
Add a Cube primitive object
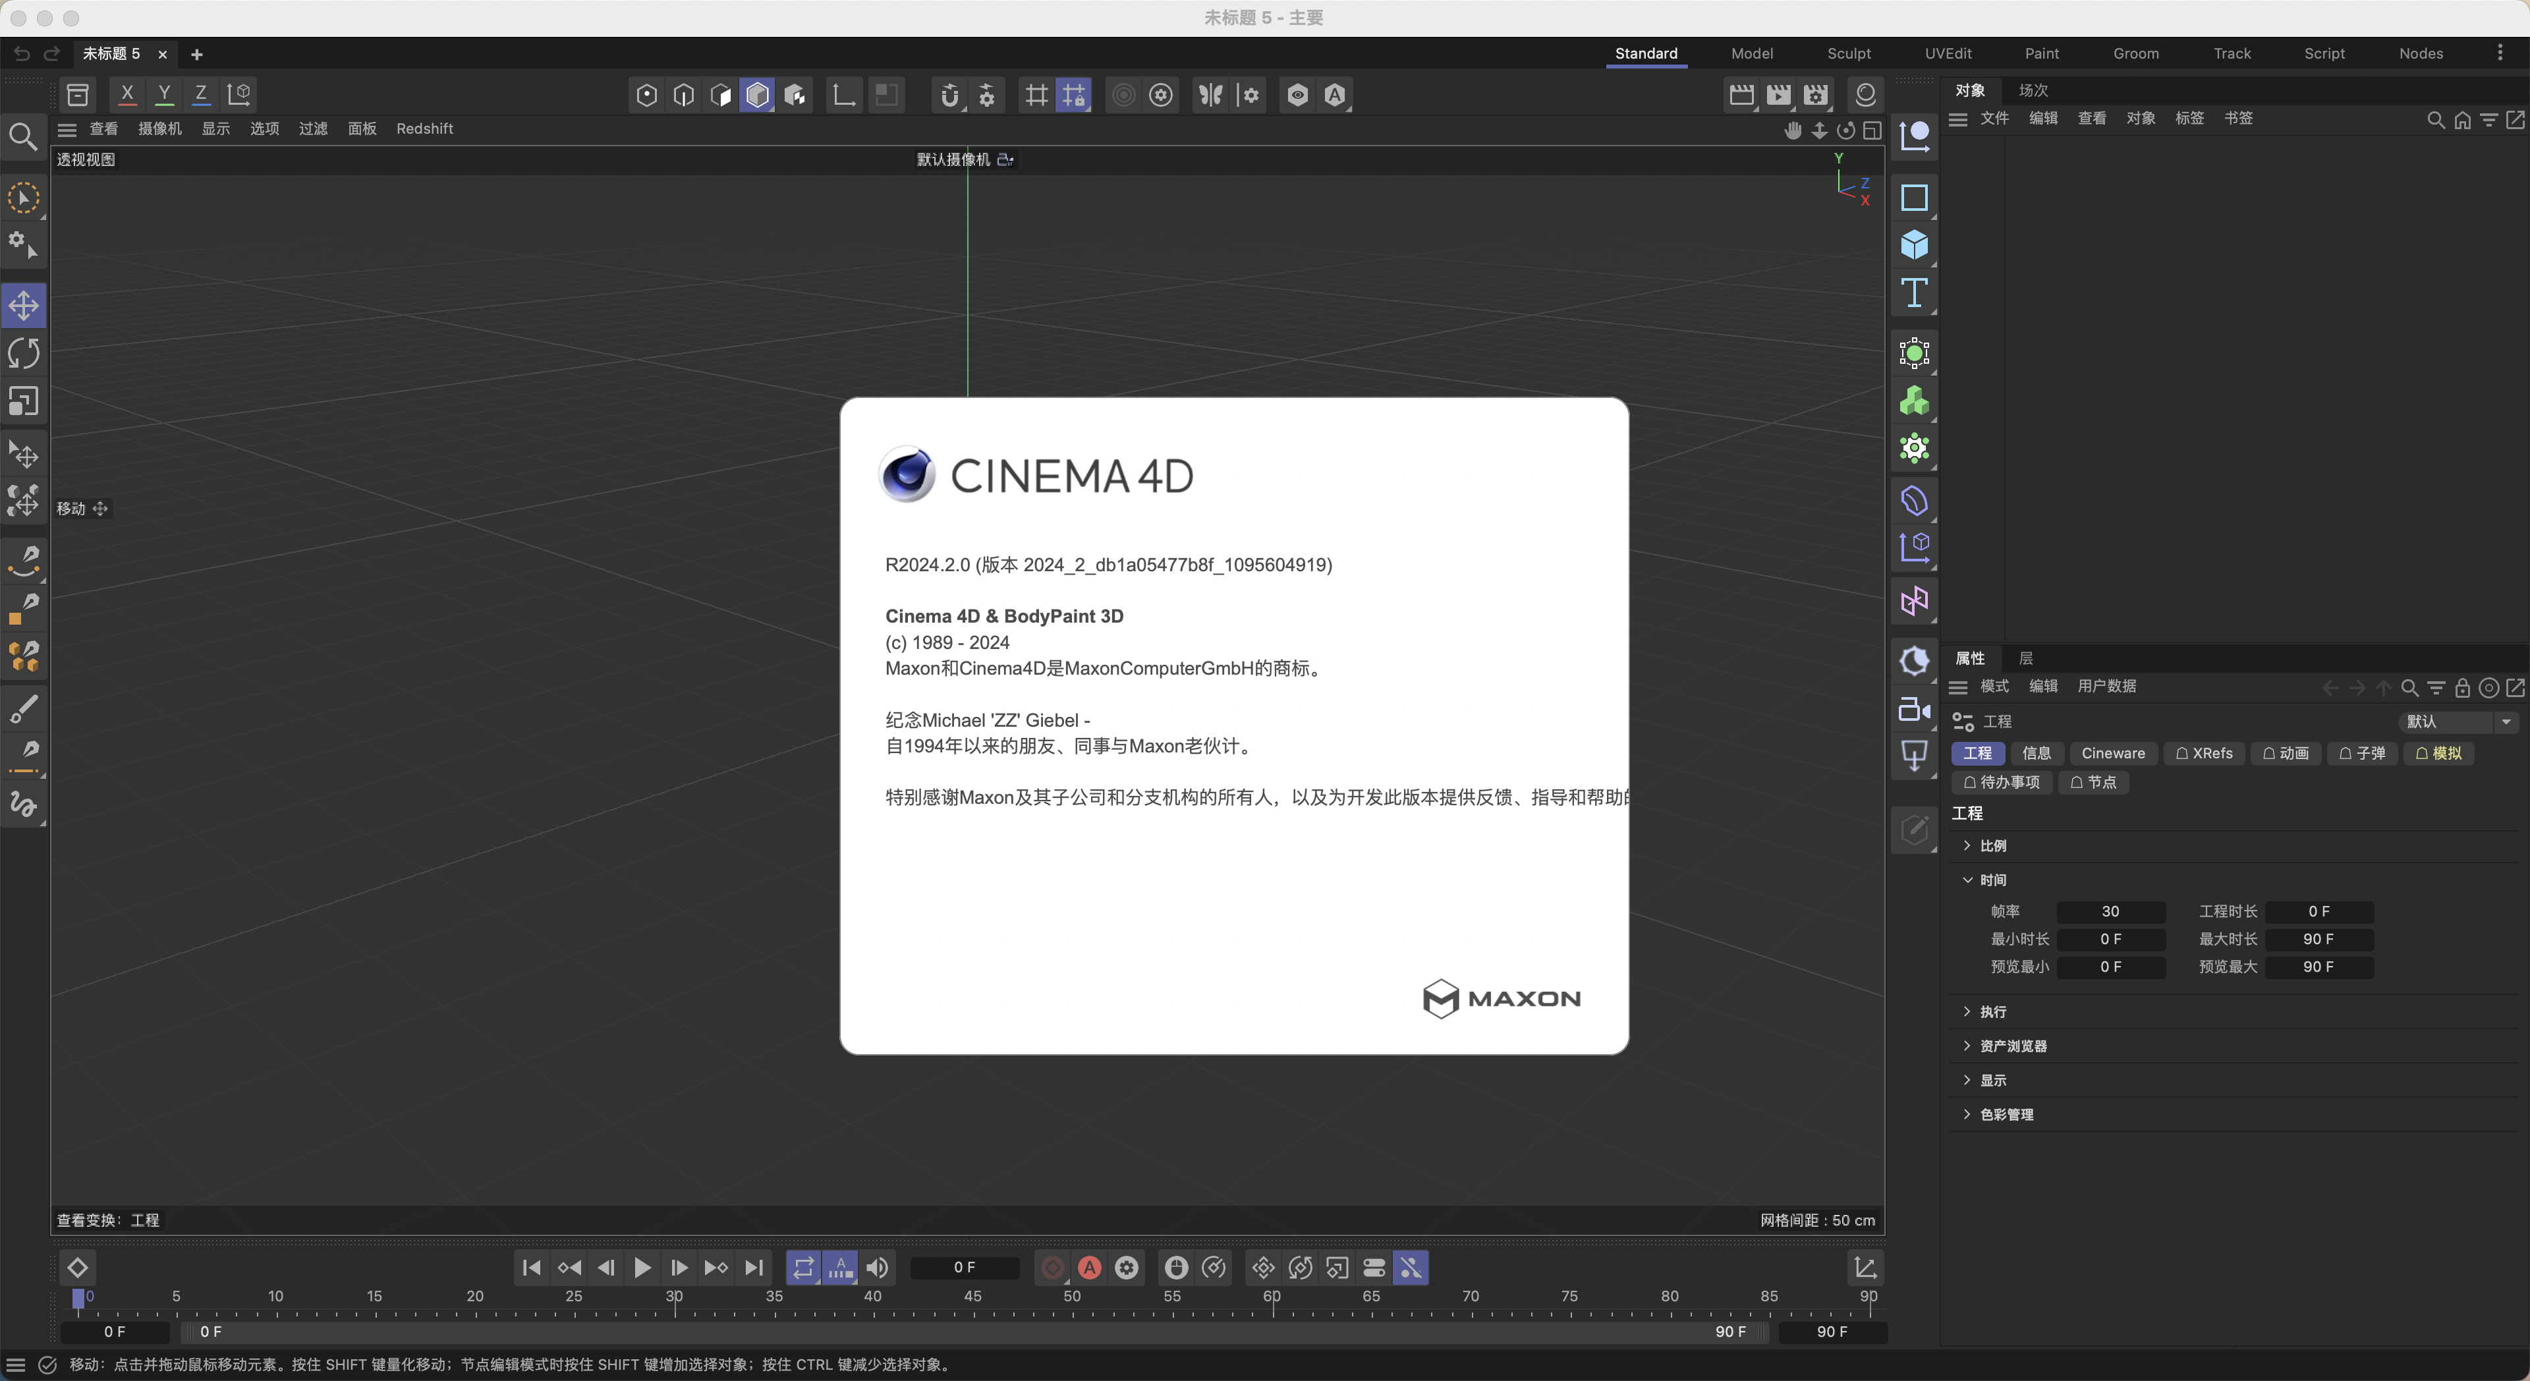(1914, 244)
